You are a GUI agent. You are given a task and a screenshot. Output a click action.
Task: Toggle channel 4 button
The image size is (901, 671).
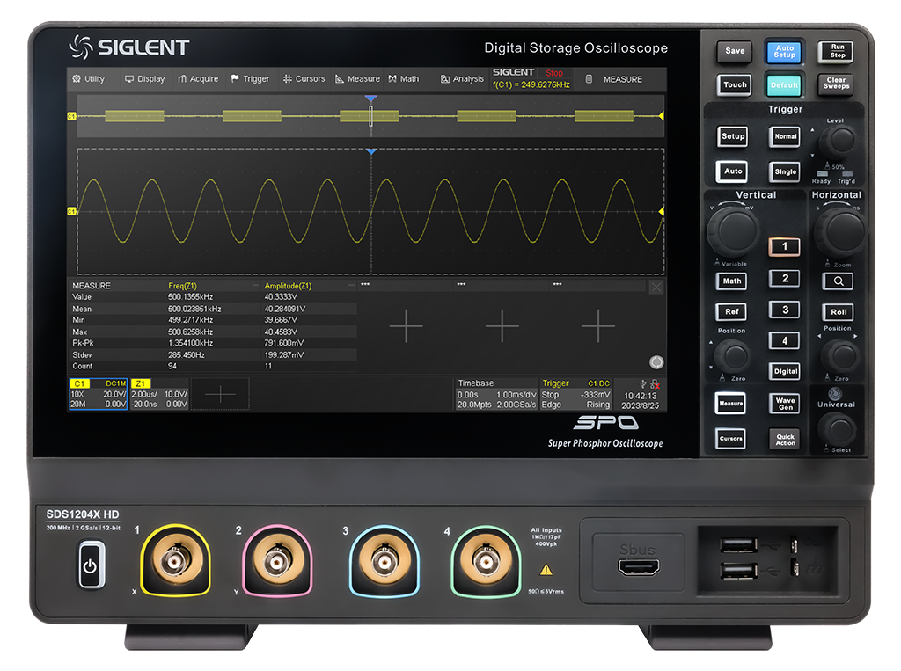784,340
